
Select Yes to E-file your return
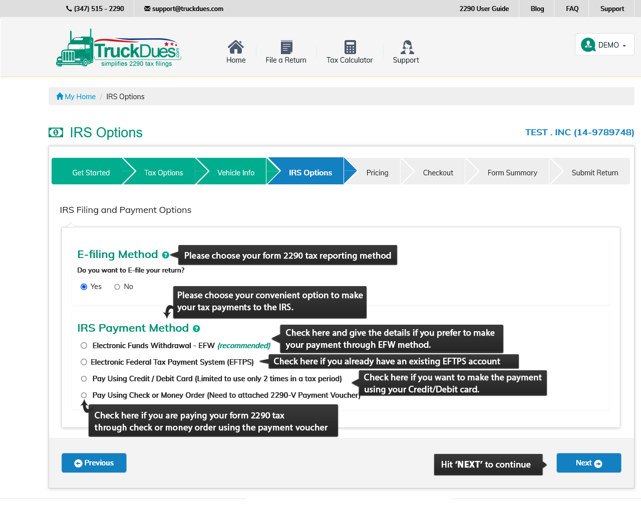pyautogui.click(x=84, y=287)
